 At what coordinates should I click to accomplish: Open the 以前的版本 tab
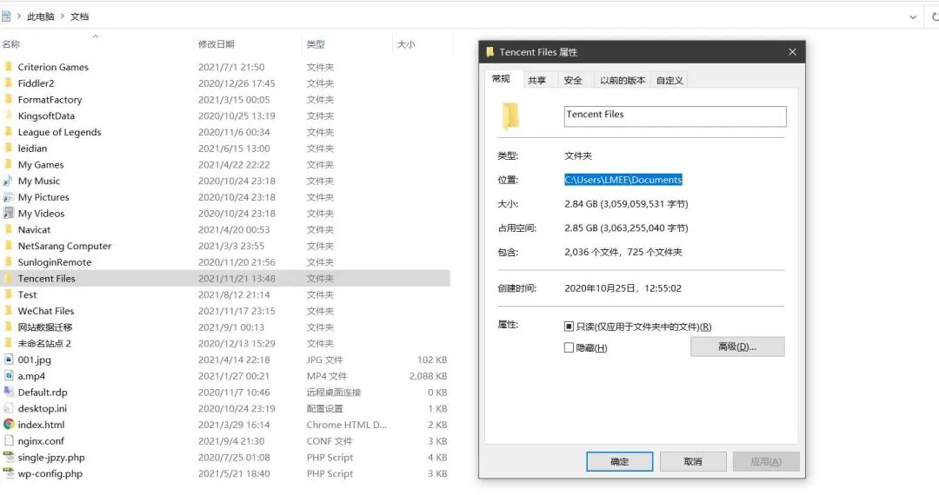pyautogui.click(x=623, y=80)
